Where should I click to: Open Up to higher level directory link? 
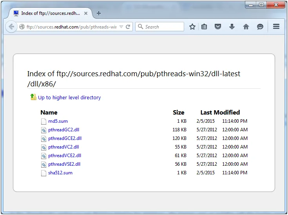coord(69,97)
